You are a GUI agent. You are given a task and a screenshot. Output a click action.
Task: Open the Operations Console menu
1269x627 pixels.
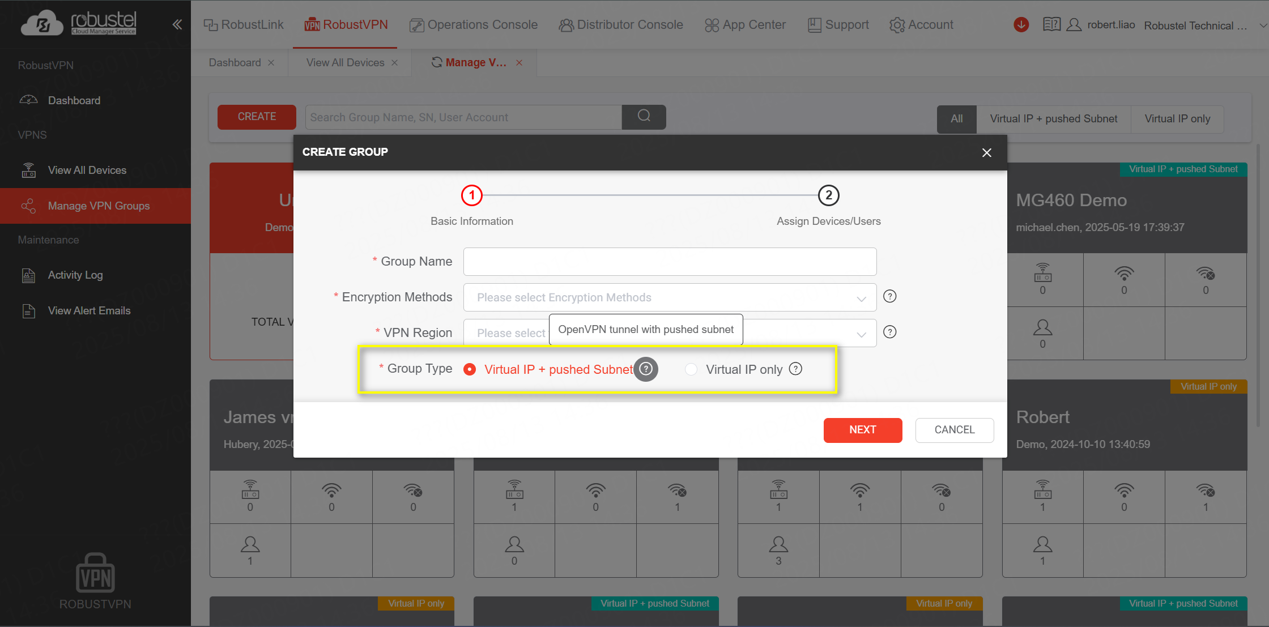474,24
